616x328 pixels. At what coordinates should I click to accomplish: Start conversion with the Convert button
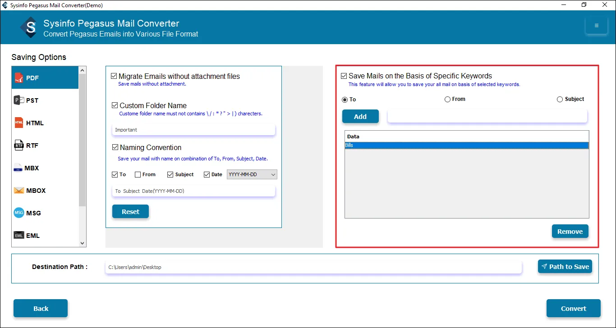(574, 308)
